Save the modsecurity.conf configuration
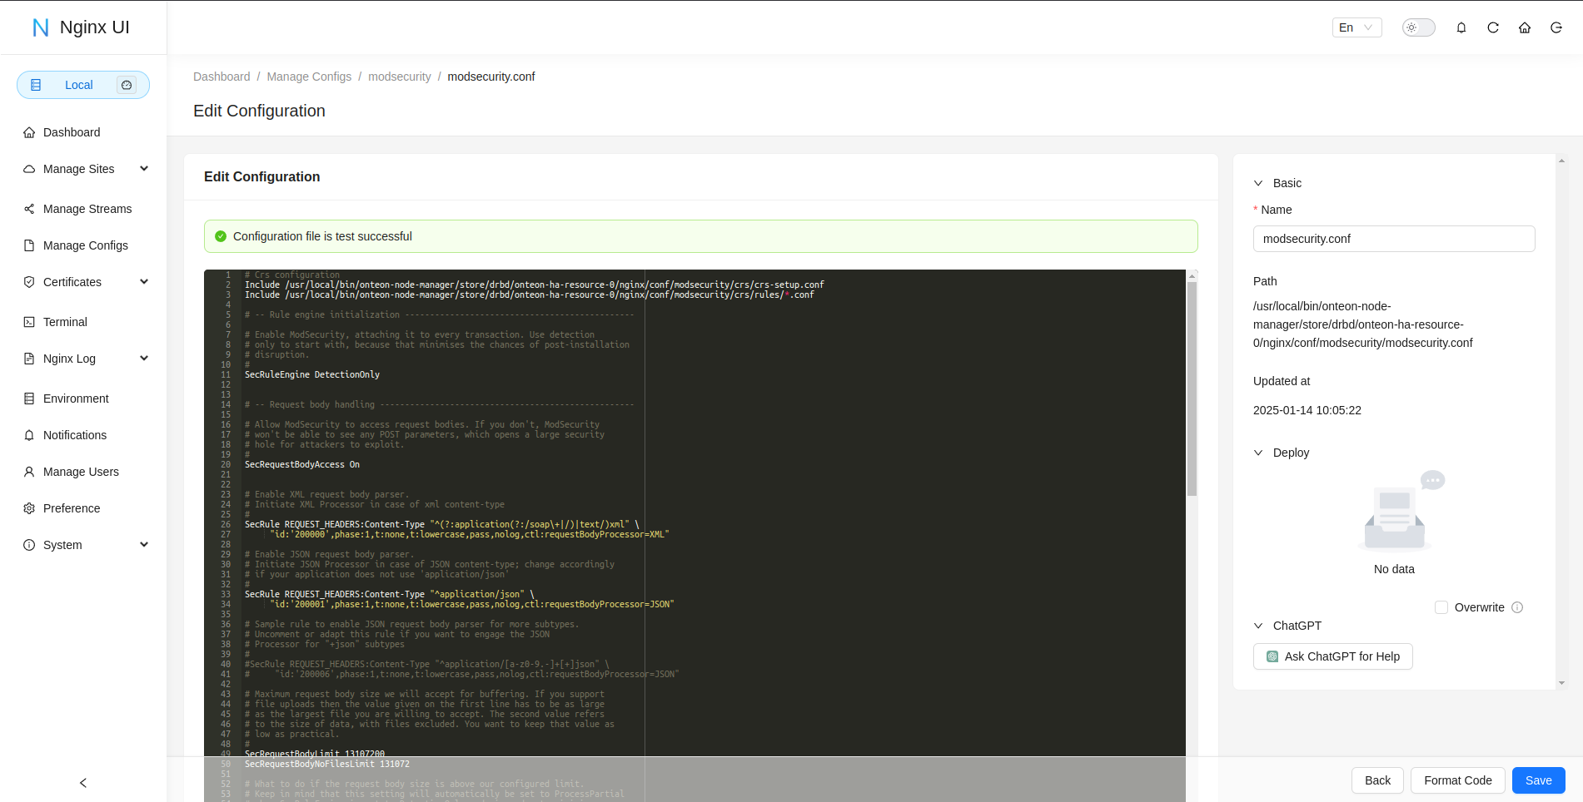The image size is (1583, 802). click(x=1537, y=780)
